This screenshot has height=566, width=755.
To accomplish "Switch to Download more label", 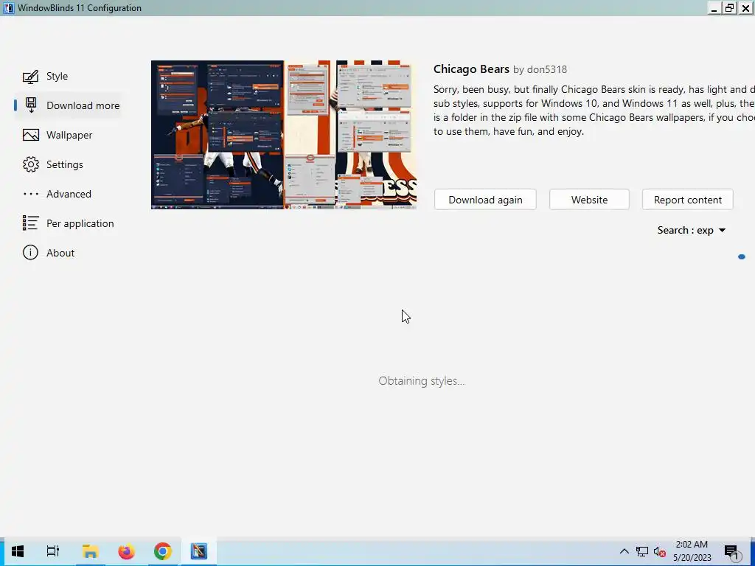I will coord(83,105).
